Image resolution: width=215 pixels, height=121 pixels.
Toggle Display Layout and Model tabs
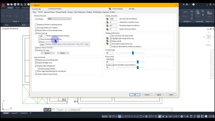click(36, 60)
